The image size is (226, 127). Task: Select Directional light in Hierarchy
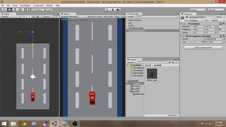click(x=136, y=28)
